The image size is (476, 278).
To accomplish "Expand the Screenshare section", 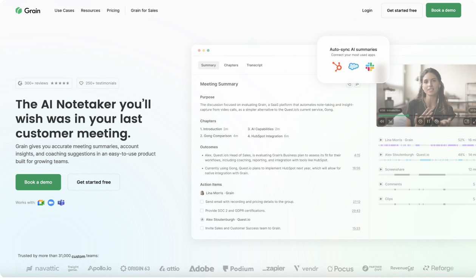I will click(x=381, y=169).
